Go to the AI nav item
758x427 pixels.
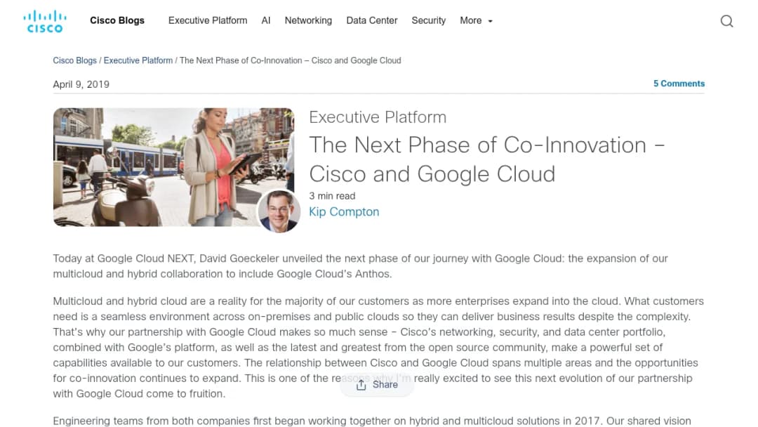click(266, 21)
